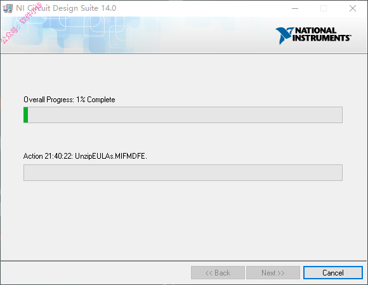Click the disabled Next >> button
This screenshot has height=285, width=368.
273,272
